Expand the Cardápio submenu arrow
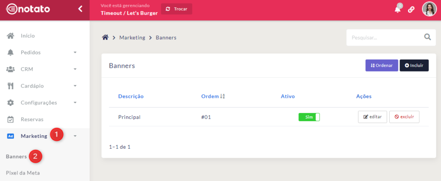441x181 pixels. (75, 86)
